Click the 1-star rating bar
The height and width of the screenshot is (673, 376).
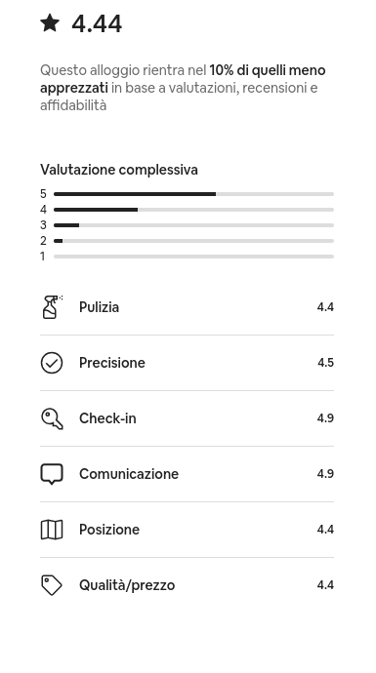pyautogui.click(x=193, y=257)
